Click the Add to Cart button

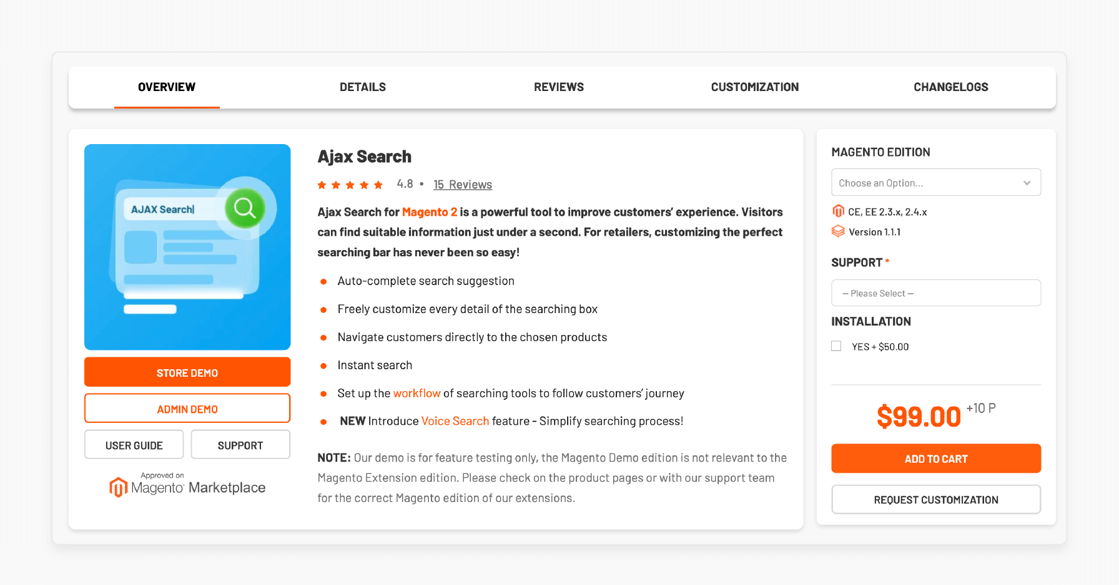[935, 458]
